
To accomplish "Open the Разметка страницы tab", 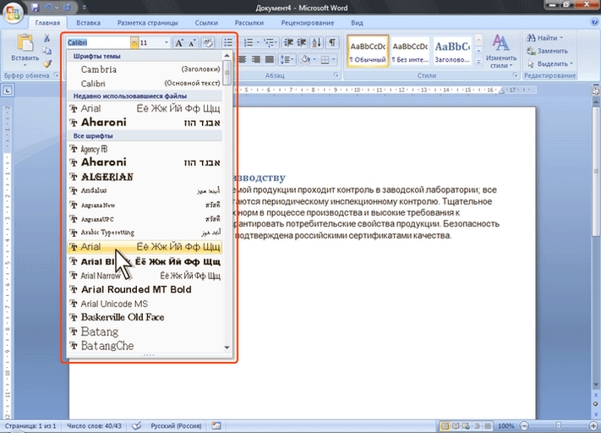I will [x=148, y=23].
